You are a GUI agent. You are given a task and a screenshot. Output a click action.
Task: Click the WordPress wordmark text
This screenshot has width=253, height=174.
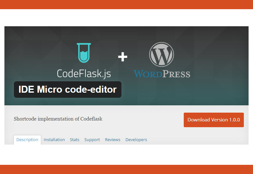coord(162,74)
